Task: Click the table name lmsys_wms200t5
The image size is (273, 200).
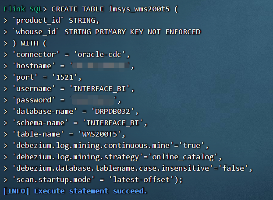Action: (x=139, y=9)
